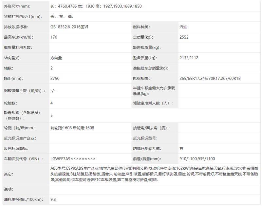Select the 其它 description text starting with ABS型号:ESP9
262x206 pixels.
coord(154,174)
